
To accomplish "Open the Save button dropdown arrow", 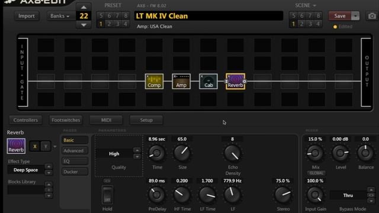I will click(x=355, y=16).
